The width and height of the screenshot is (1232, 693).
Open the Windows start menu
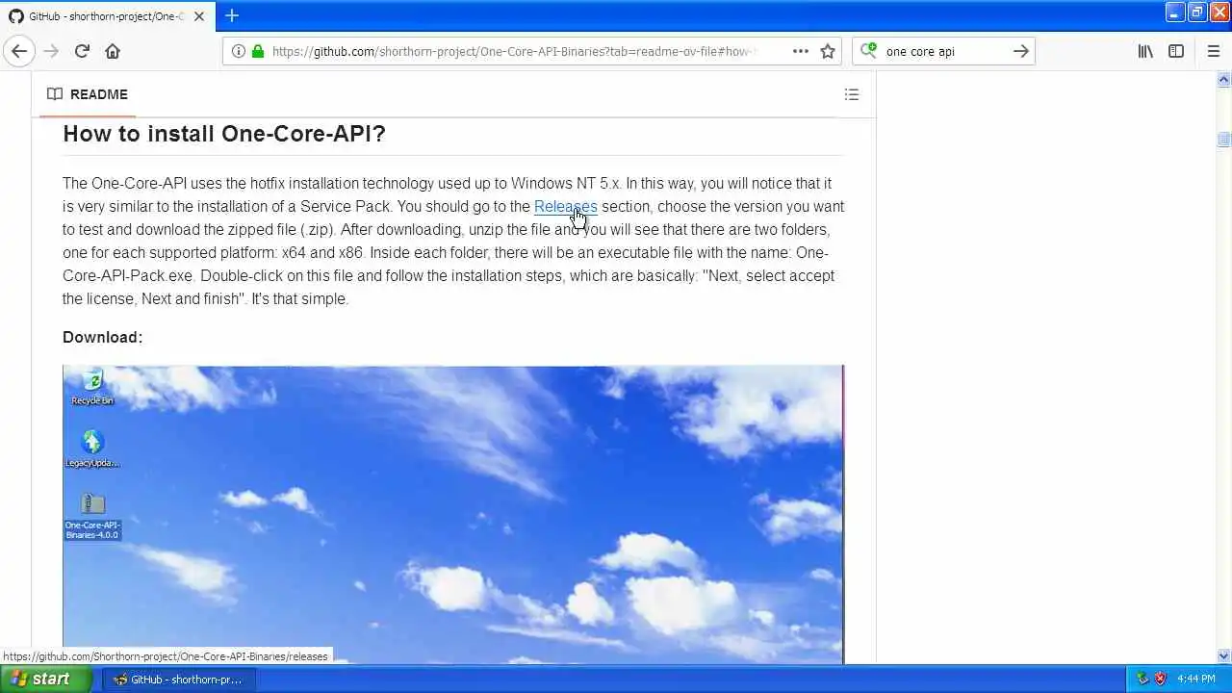[45, 679]
